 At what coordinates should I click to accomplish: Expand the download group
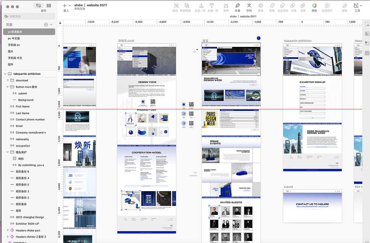click(8, 80)
